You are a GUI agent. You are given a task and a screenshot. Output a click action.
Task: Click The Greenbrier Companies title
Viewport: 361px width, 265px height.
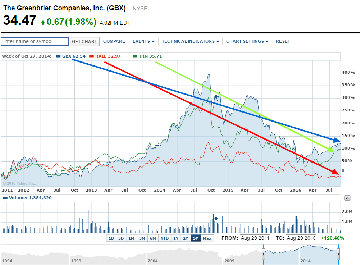coord(64,8)
